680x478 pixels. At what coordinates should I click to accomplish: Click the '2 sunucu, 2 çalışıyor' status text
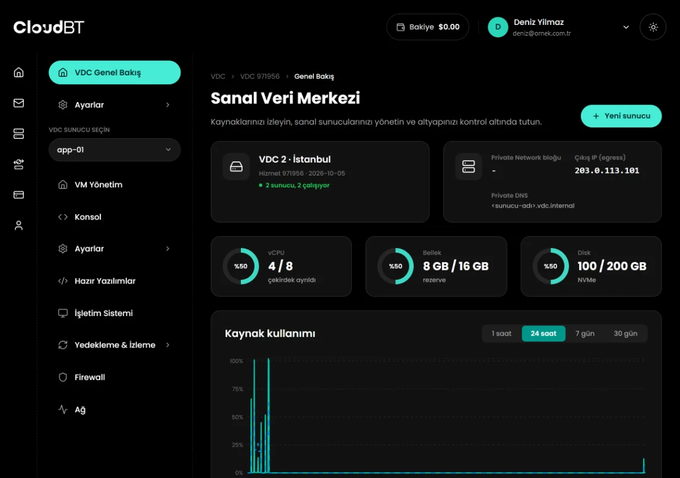click(x=297, y=185)
